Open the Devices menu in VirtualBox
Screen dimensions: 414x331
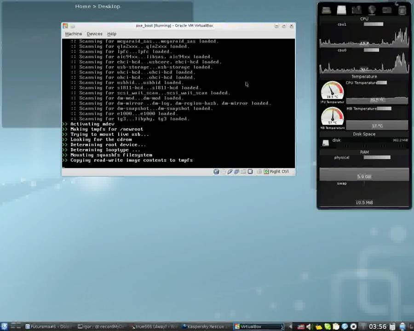pos(94,34)
